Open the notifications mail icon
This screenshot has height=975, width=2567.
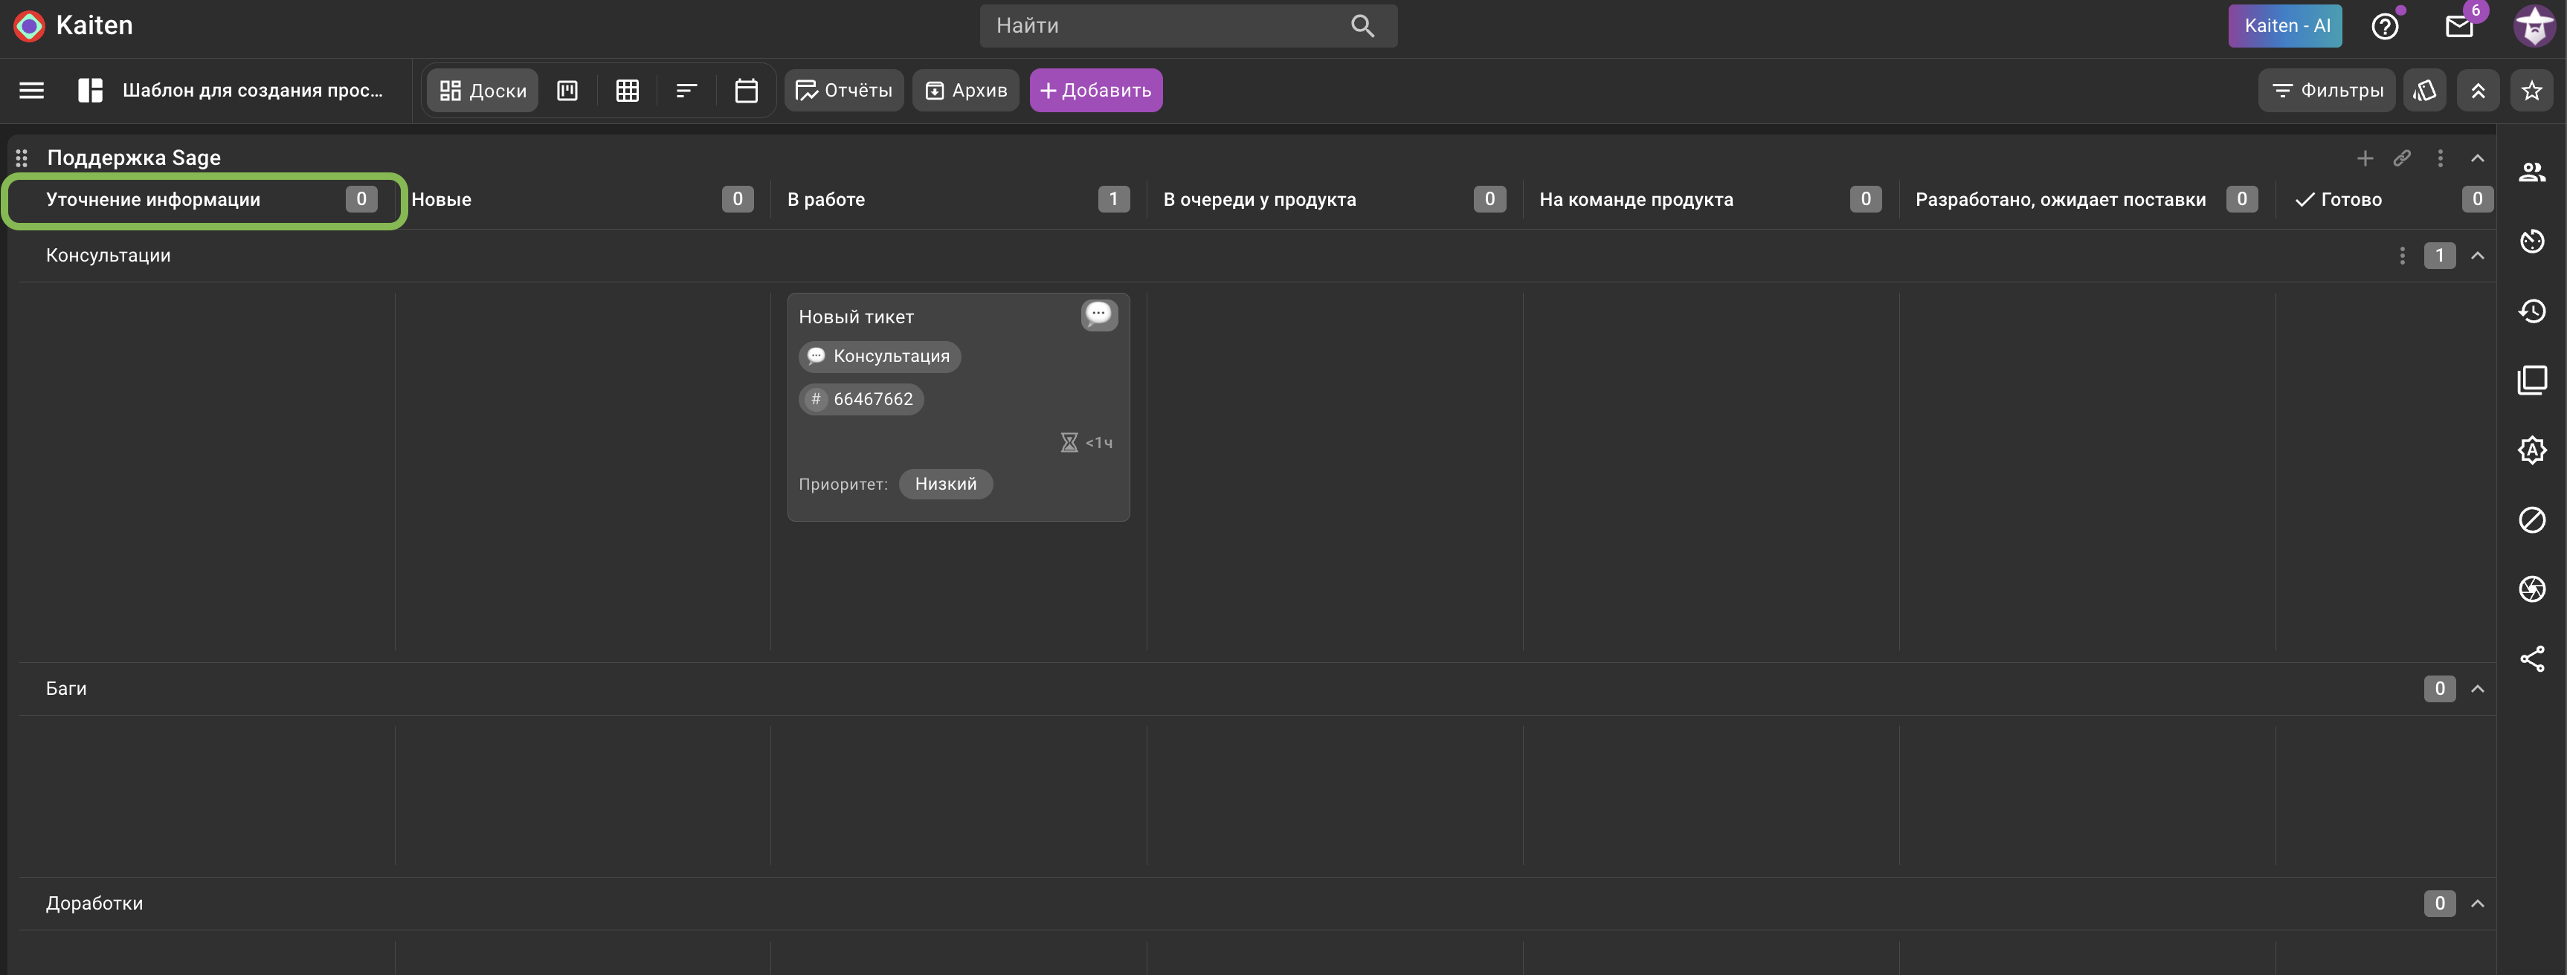pyautogui.click(x=2459, y=26)
